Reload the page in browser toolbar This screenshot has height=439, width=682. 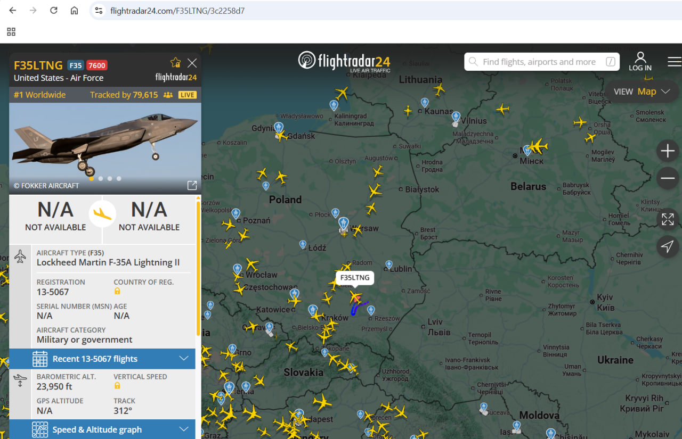tap(53, 11)
